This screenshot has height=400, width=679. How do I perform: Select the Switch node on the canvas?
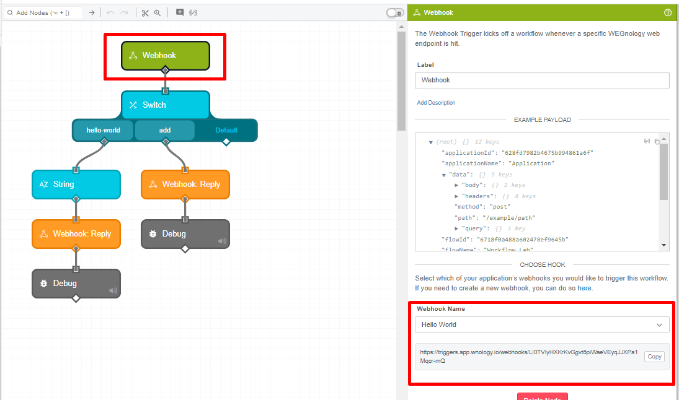166,105
